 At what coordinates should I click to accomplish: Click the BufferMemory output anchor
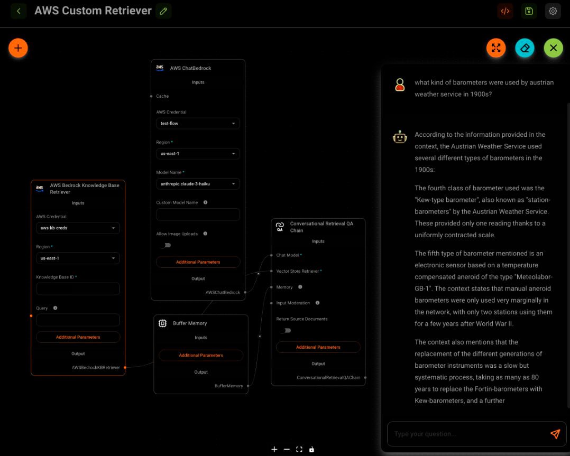(248, 386)
